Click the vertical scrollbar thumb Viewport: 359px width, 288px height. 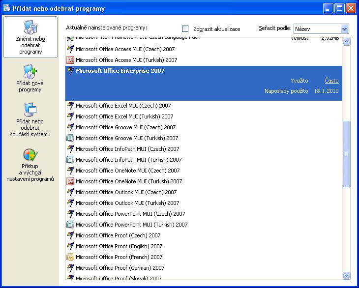coord(346,154)
